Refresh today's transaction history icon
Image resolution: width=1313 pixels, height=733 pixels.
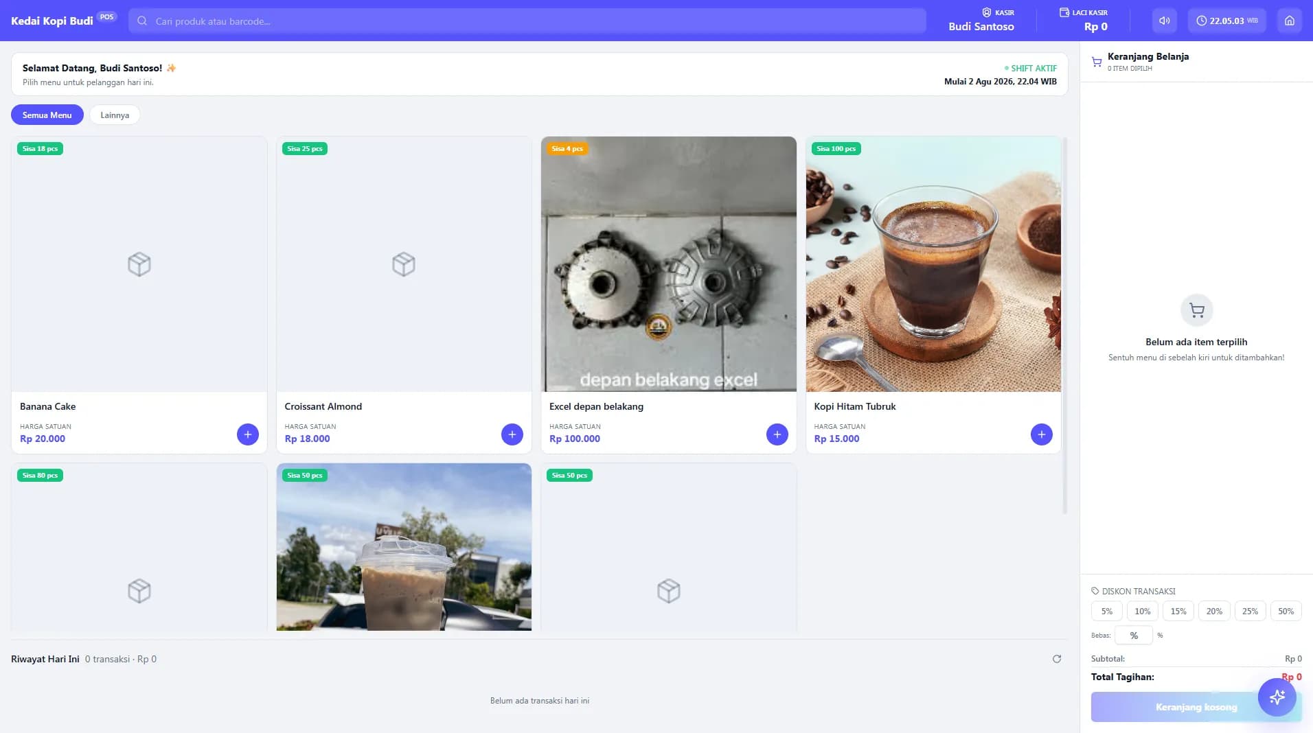1057,659
